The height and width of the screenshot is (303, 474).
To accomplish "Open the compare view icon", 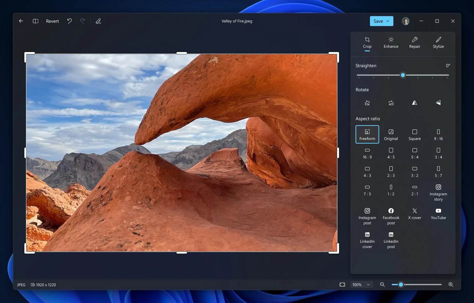I will [36, 21].
